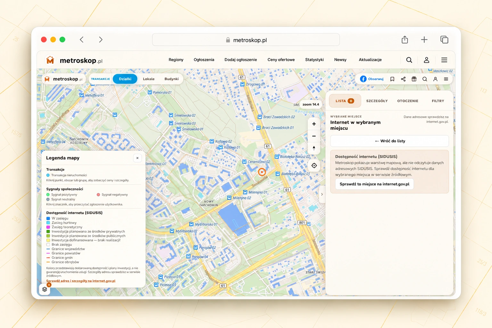
Task: Open Regiony in the top navigation
Action: (176, 60)
